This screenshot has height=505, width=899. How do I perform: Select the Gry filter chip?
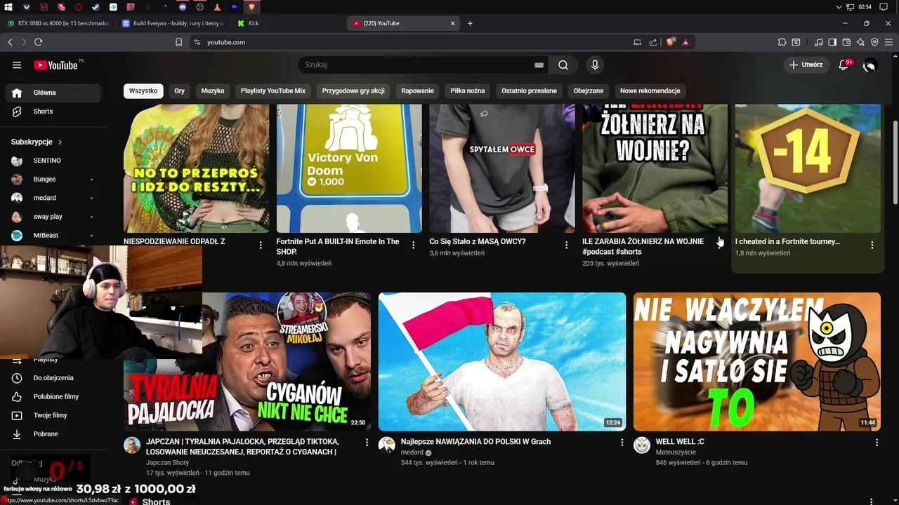point(179,90)
